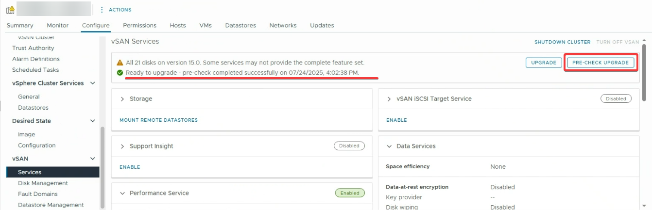This screenshot has height=210, width=652.
Task: Open the Networks tab
Action: coord(283,25)
